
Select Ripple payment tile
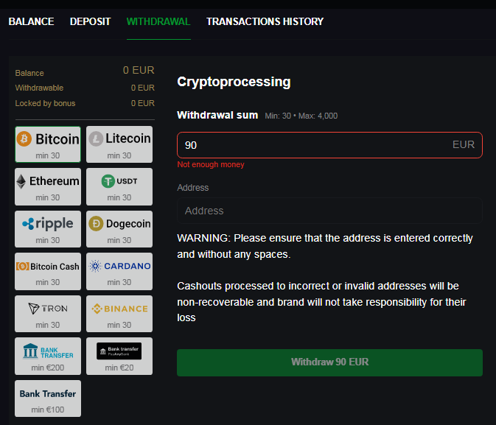click(48, 229)
